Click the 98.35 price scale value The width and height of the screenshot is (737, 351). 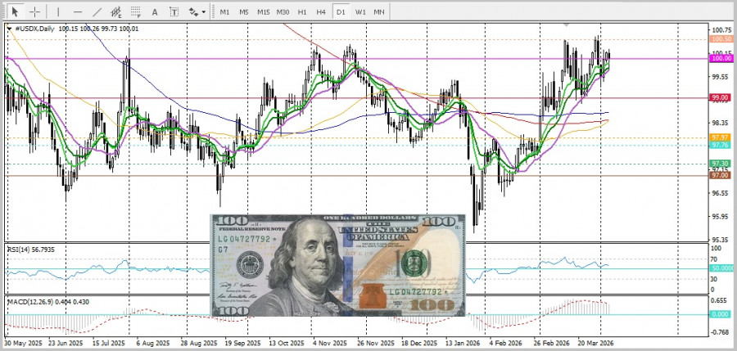click(720, 123)
